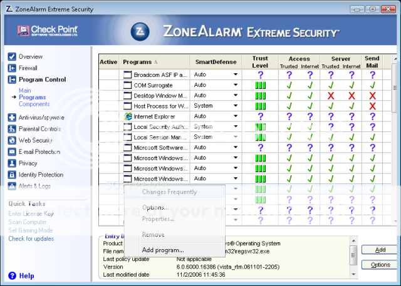Viewport: 401px width, 286px height.
Task: Choose 'Add program...' from context menu
Action: (163, 250)
